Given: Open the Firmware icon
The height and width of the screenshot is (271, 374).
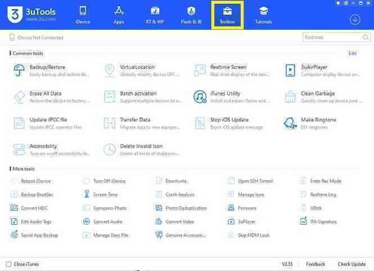Looking at the screenshot, I should click(x=231, y=208).
